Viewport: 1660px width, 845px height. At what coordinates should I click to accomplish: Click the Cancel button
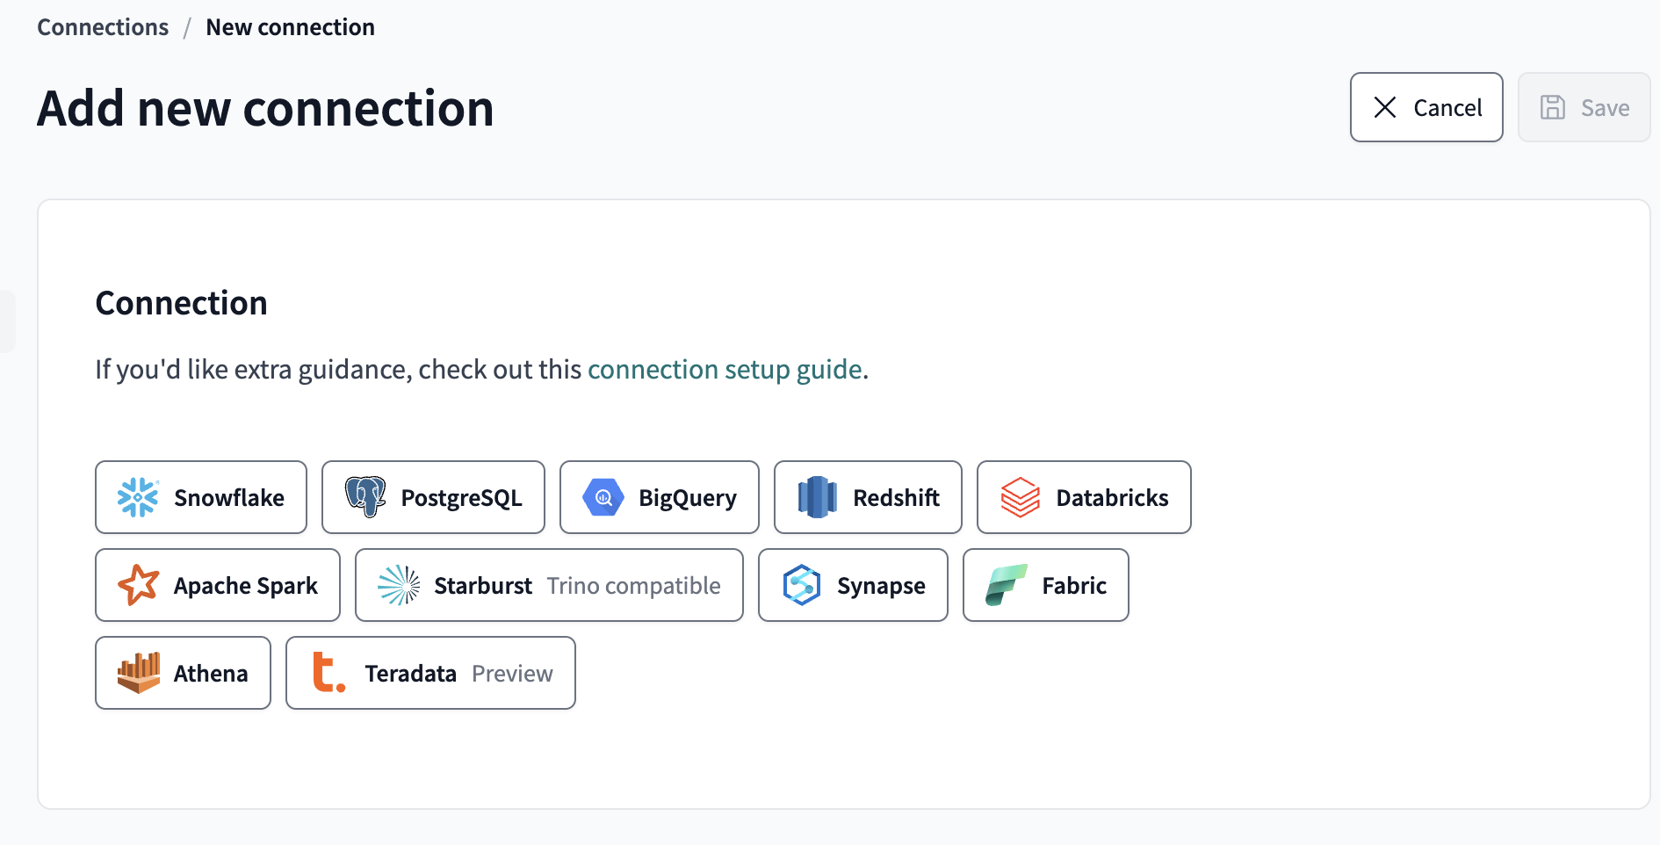pos(1426,107)
